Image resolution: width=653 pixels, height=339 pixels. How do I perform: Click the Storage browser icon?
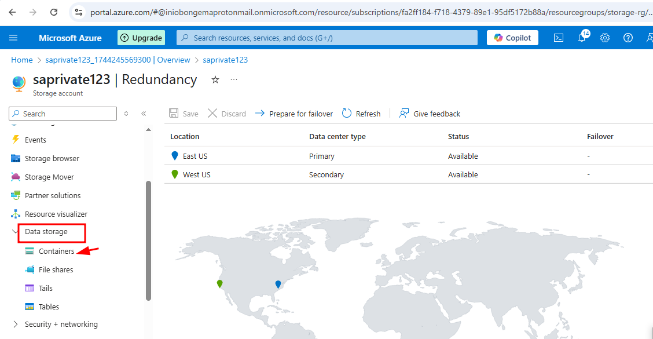pyautogui.click(x=16, y=158)
